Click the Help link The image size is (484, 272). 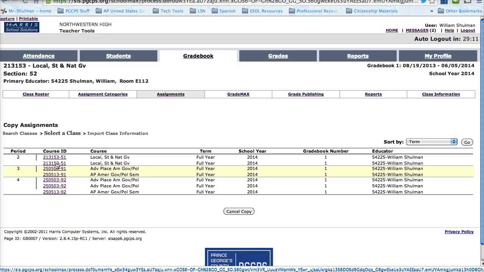pyautogui.click(x=449, y=31)
